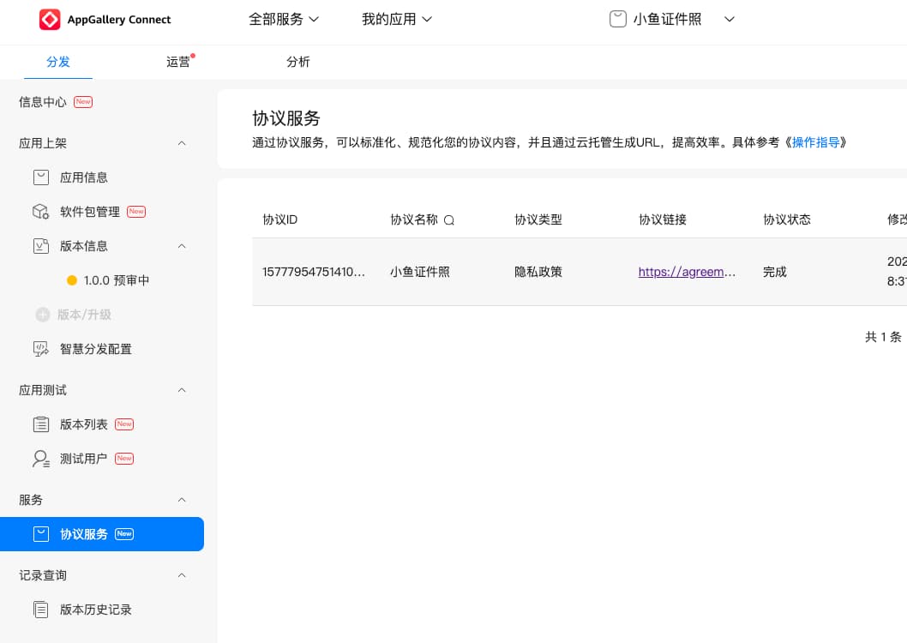The height and width of the screenshot is (643, 907).
Task: Click the 版本历史记录 document icon
Action: coord(41,610)
